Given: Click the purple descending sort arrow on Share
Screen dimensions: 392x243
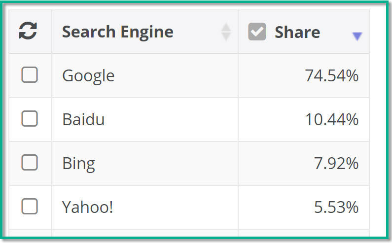Looking at the screenshot, I should [x=357, y=36].
